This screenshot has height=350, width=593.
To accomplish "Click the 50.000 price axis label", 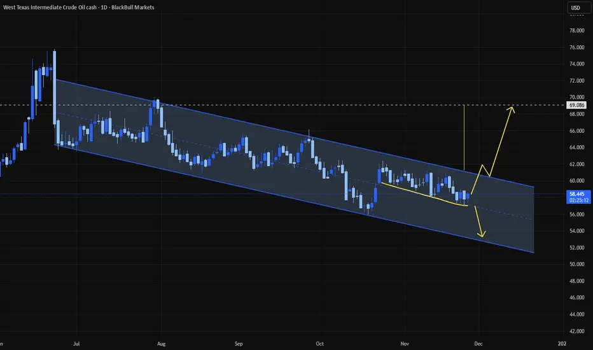I will 576,264.
